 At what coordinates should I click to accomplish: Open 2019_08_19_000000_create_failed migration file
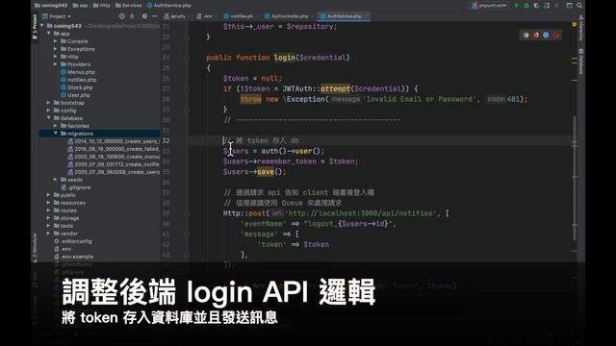point(114,149)
